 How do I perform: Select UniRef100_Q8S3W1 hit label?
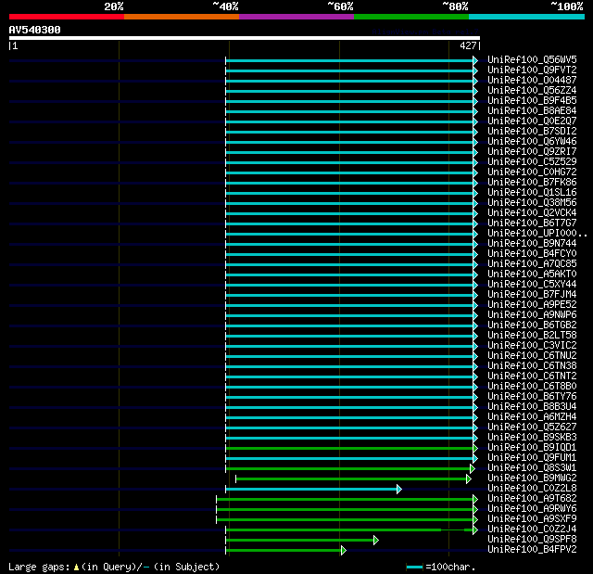coord(532,468)
